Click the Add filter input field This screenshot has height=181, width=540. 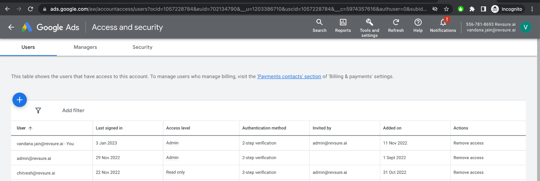[x=73, y=111]
